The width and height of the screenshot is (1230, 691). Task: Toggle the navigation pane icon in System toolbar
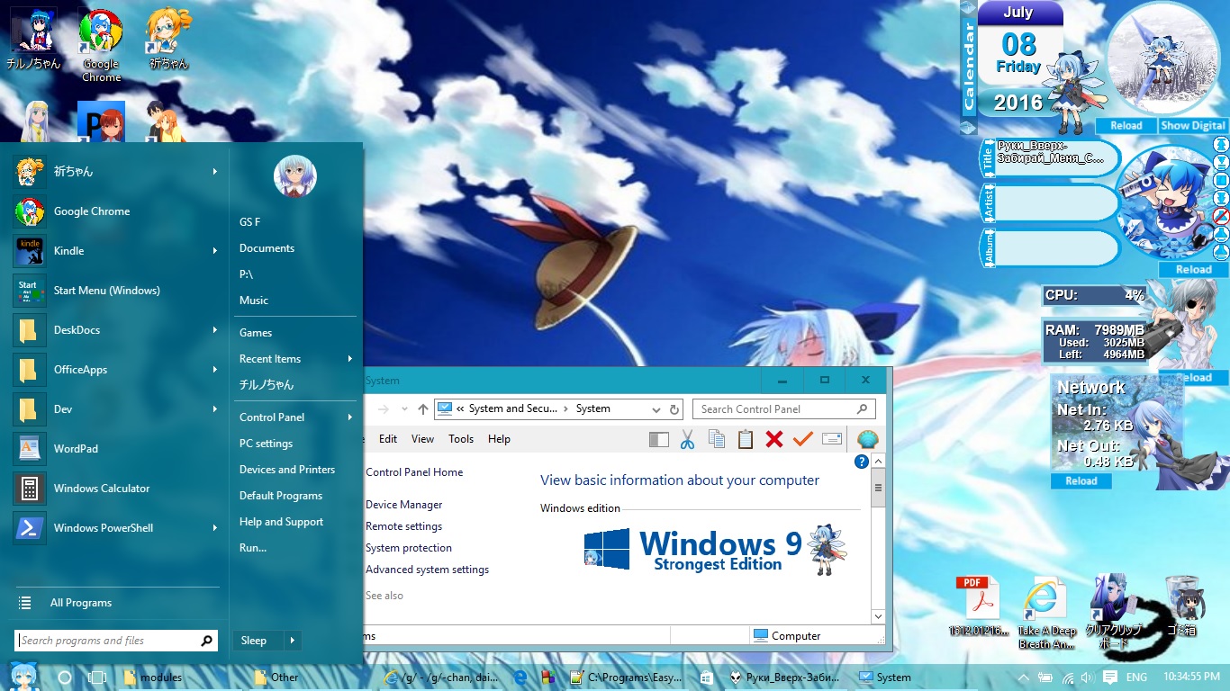point(659,439)
